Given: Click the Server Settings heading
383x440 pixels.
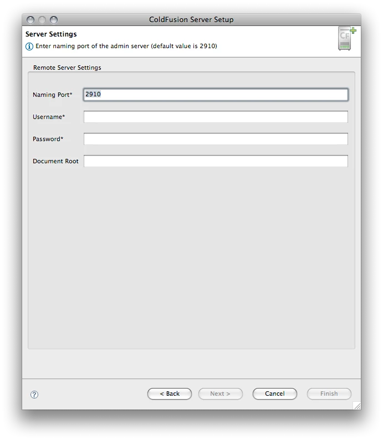Looking at the screenshot, I should point(51,34).
